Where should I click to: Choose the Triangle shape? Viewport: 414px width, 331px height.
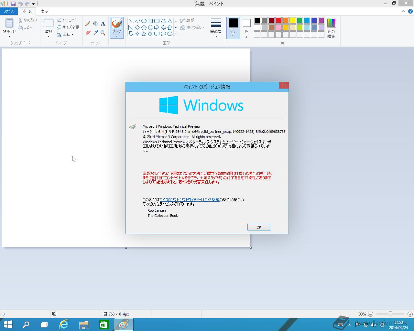pyautogui.click(x=170, y=21)
